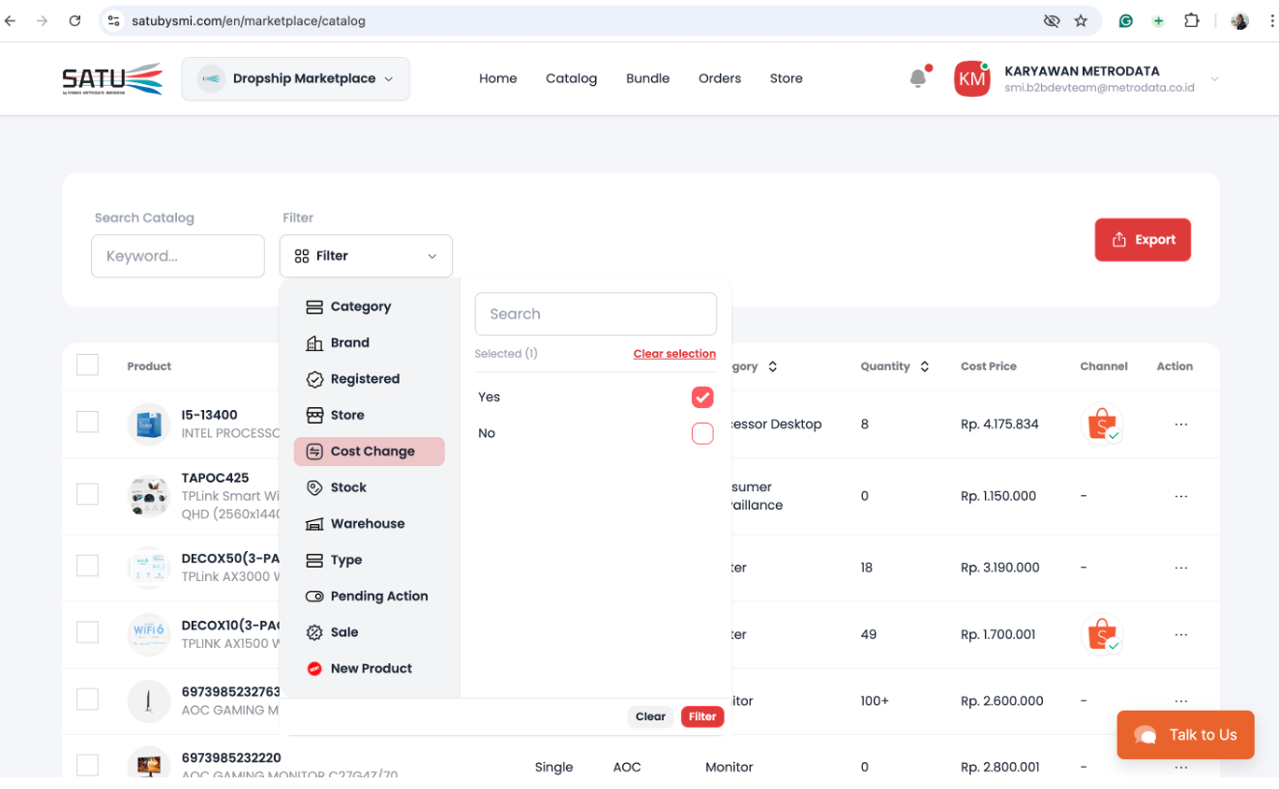Click the SATU logo
The width and height of the screenshot is (1279, 789).
coord(112,78)
